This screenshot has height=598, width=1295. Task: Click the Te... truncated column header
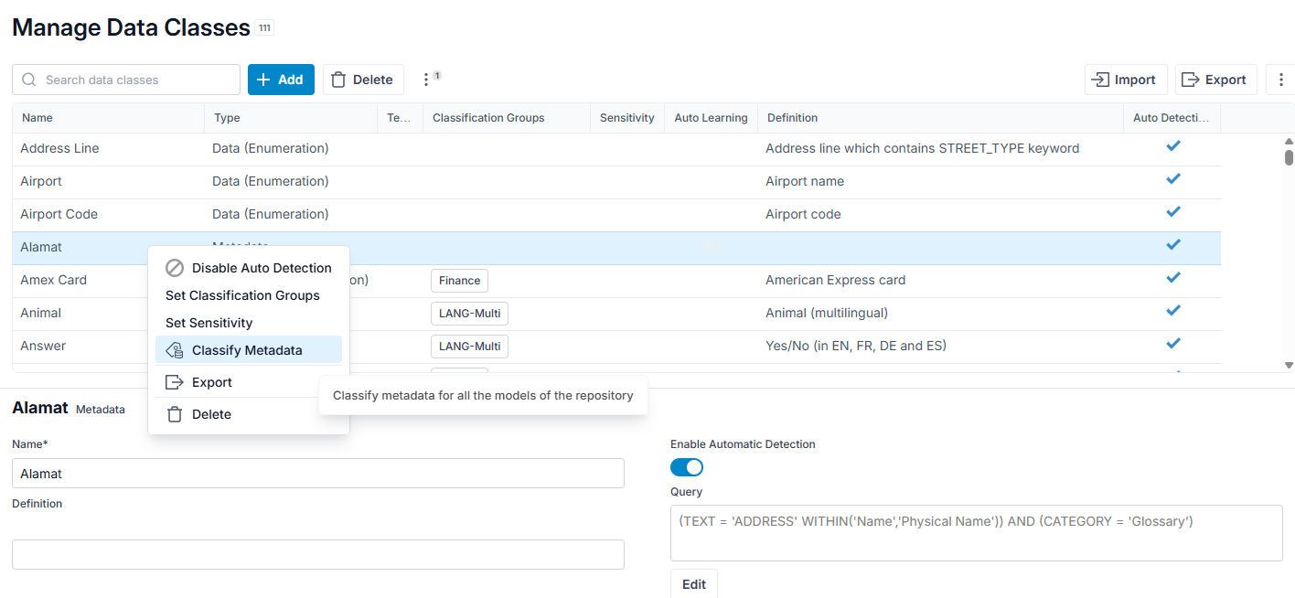(x=400, y=118)
